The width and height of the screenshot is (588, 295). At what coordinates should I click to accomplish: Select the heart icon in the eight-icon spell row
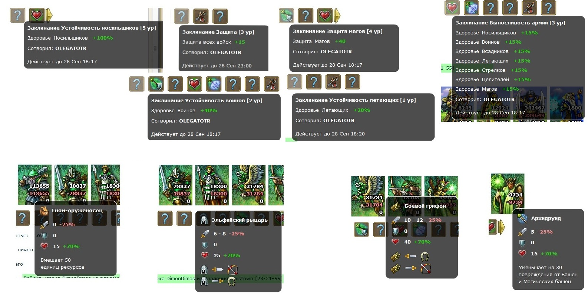[x=194, y=84]
